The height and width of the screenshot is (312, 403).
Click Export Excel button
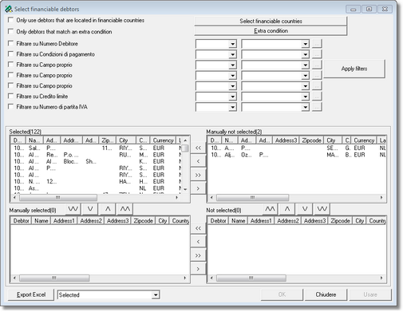pyautogui.click(x=31, y=294)
